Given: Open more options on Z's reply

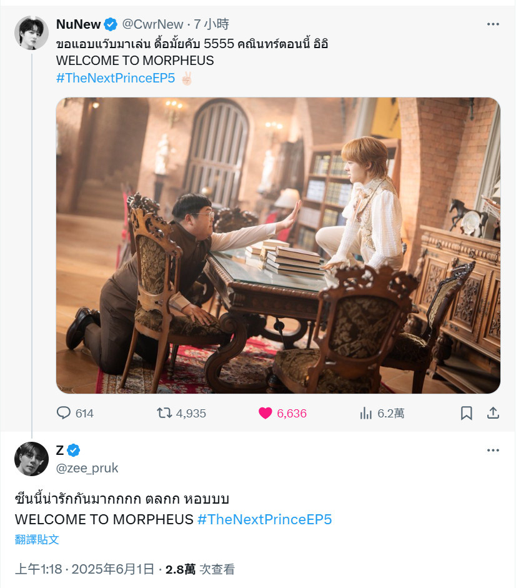Looking at the screenshot, I should tap(493, 450).
